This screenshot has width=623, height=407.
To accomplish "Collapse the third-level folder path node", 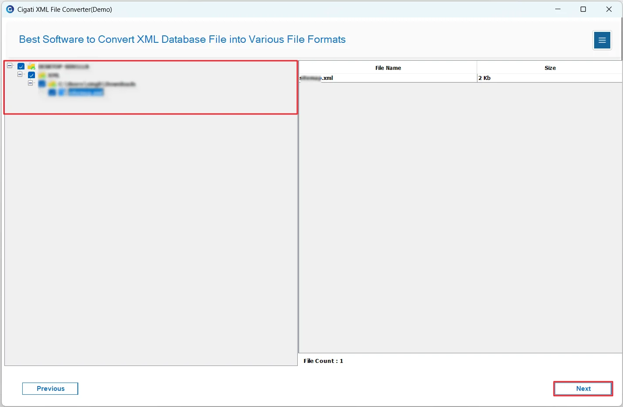I will pyautogui.click(x=31, y=83).
